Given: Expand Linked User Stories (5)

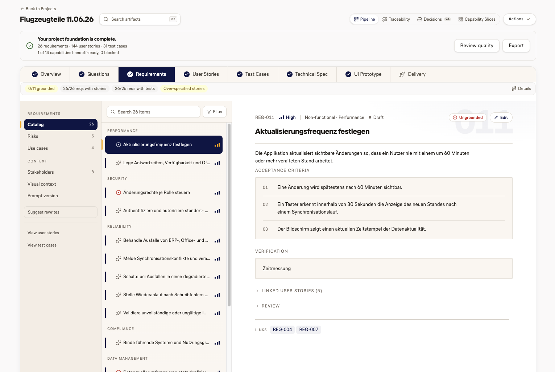Looking at the screenshot, I should 289,291.
